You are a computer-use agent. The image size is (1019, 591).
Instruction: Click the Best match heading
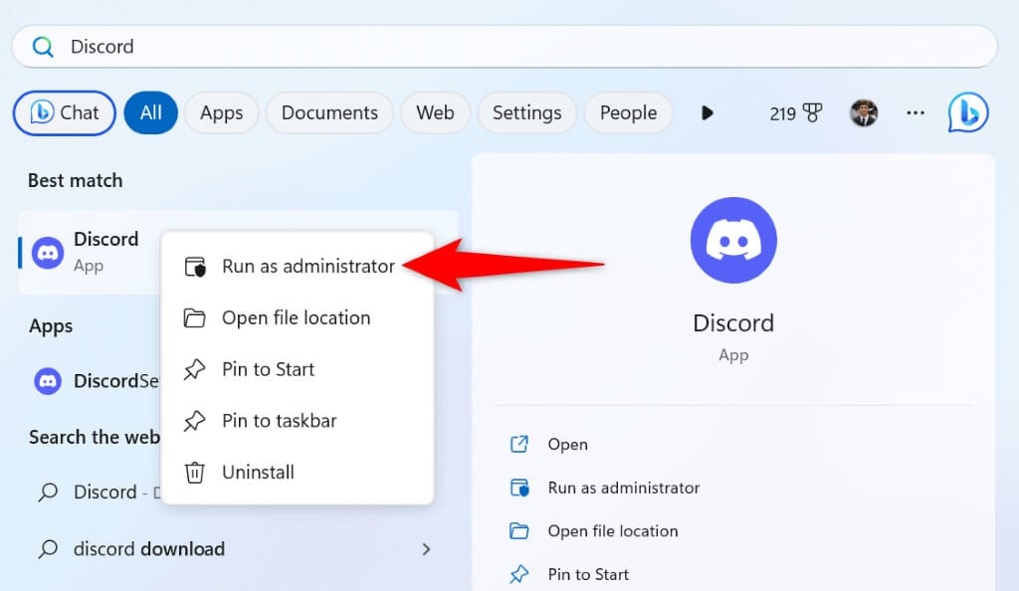[76, 180]
